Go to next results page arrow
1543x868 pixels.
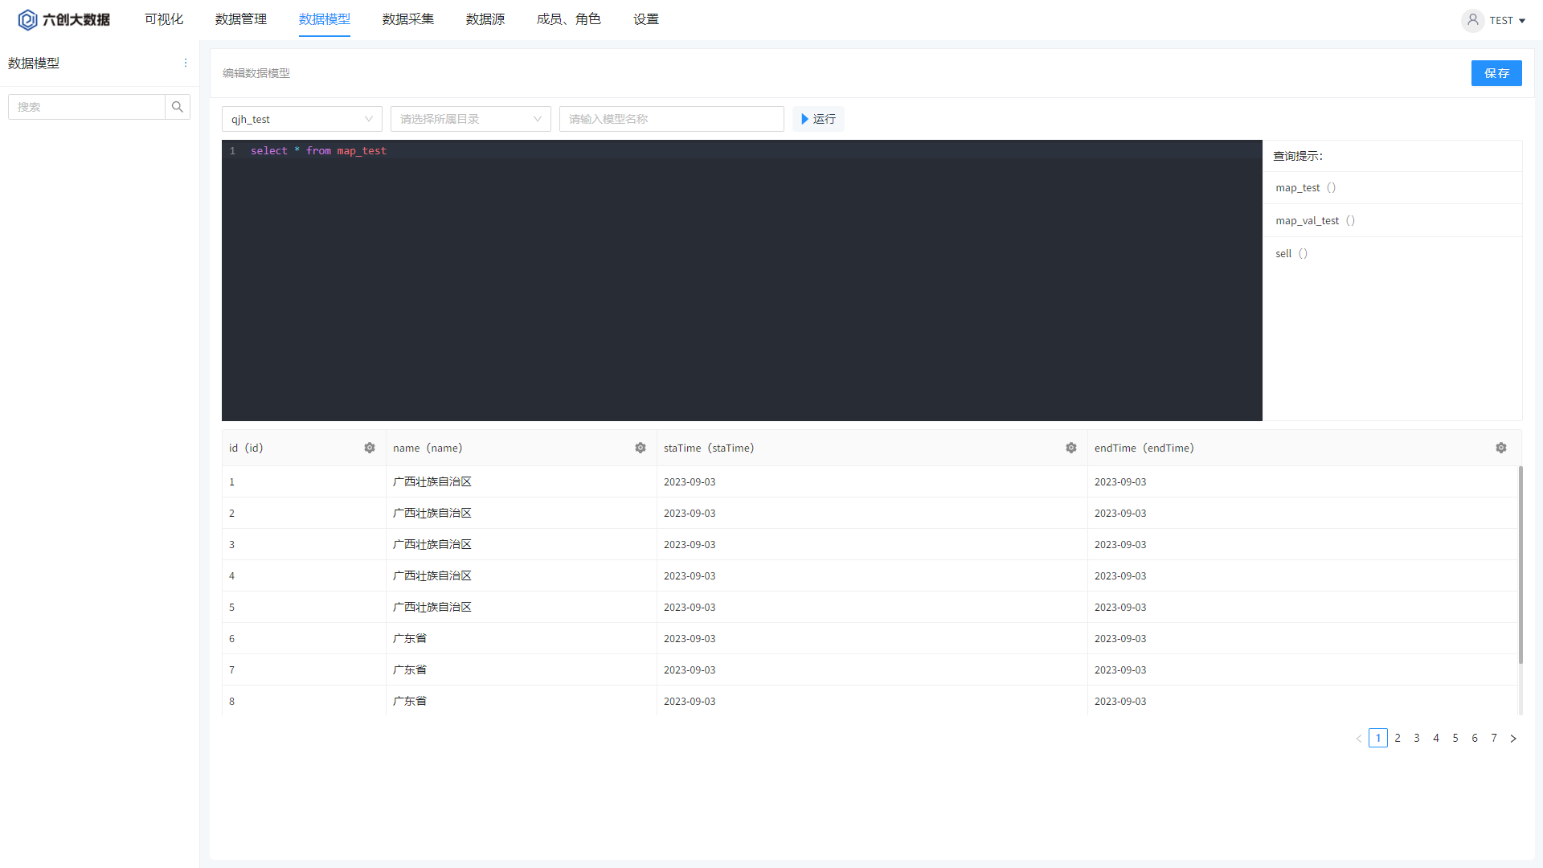tap(1513, 739)
